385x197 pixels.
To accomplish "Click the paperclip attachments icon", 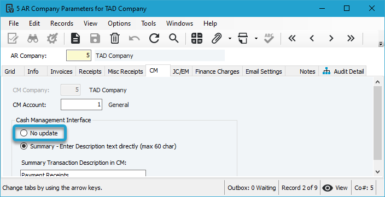I will coord(217,38).
